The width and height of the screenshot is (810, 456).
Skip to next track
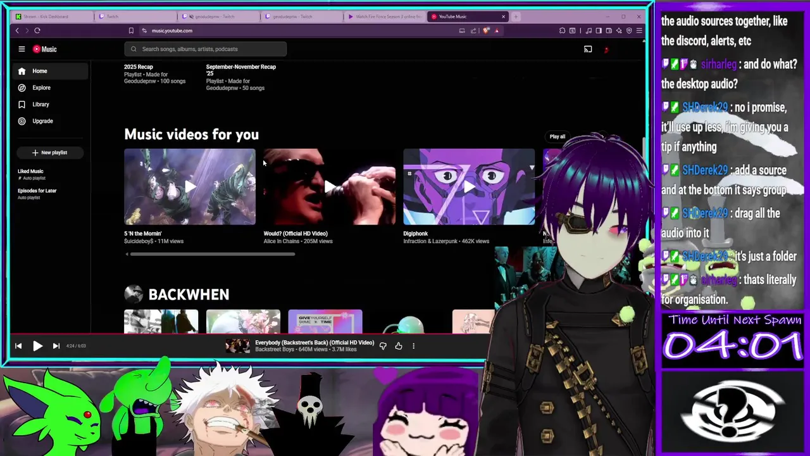pos(56,346)
